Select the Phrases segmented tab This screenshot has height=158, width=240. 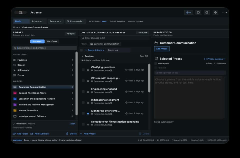(37, 41)
